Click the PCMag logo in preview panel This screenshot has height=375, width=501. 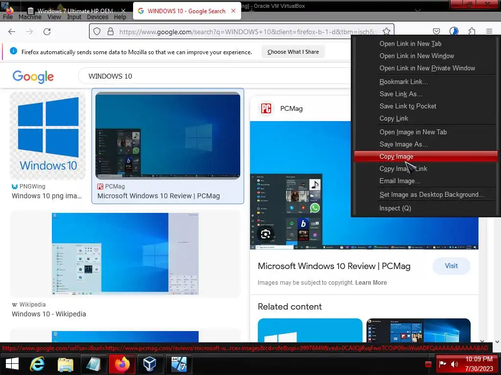266,108
